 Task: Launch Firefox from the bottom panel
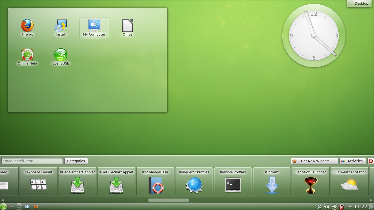tap(36, 206)
